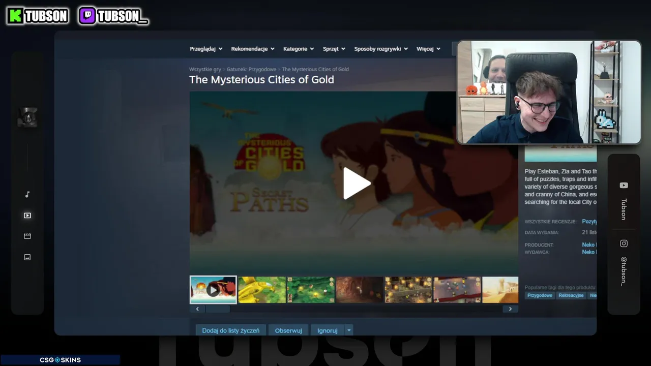Click the Kick logo beside TUBSON

point(15,16)
